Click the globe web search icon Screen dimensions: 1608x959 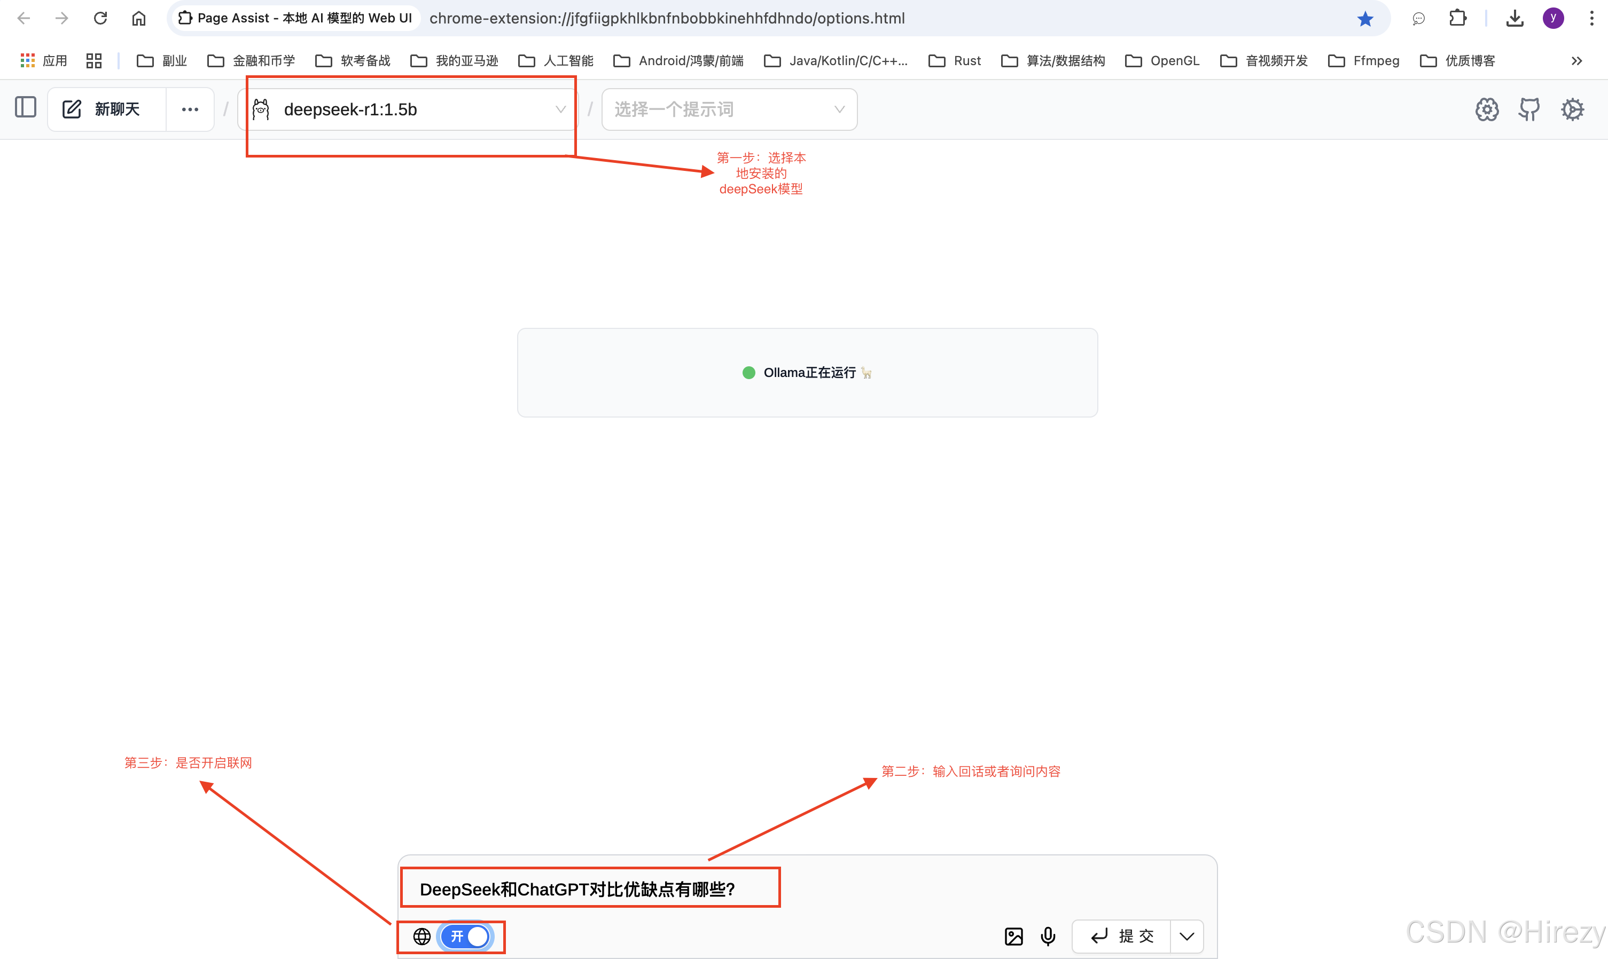tap(421, 937)
